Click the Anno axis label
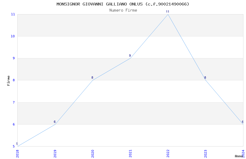 pyautogui.click(x=239, y=156)
